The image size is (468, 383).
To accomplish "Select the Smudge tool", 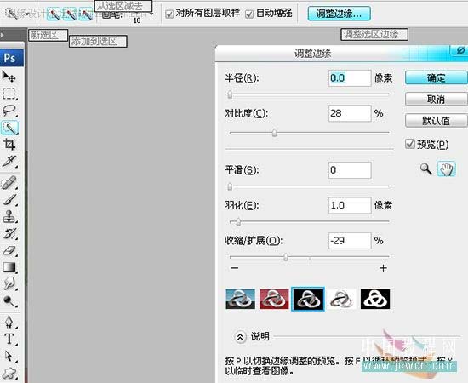I will 9,283.
